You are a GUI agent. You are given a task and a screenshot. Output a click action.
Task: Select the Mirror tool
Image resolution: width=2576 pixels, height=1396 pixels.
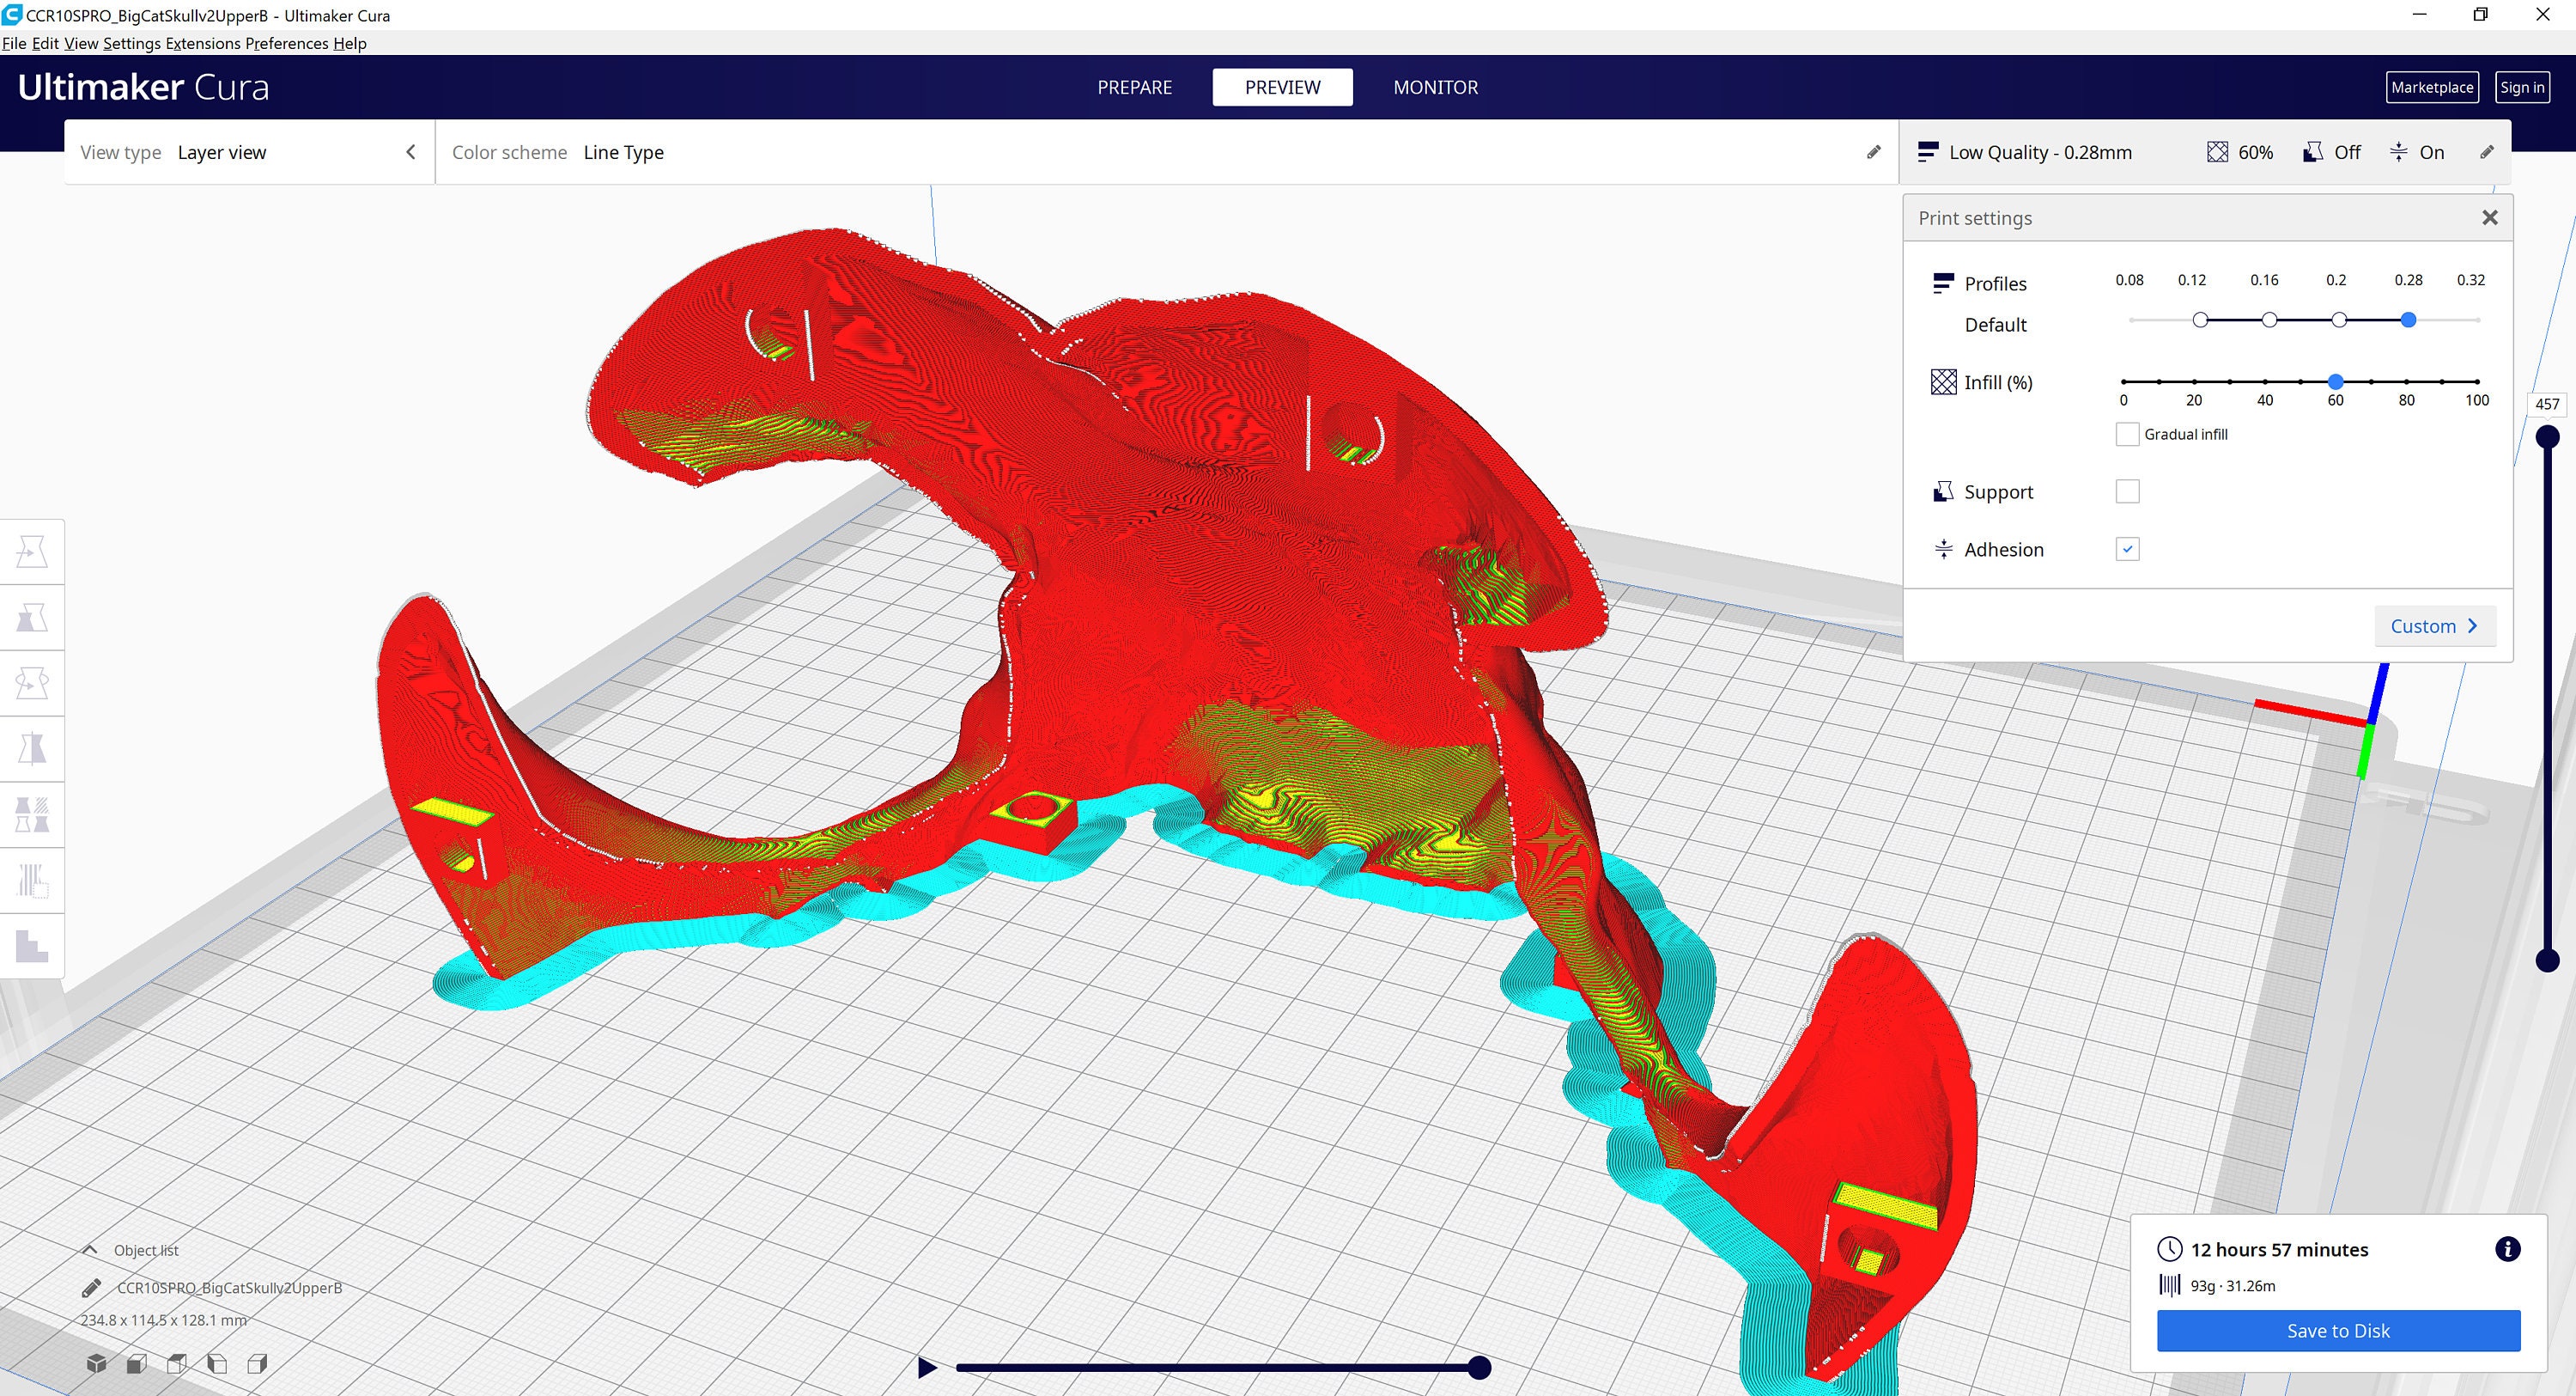point(32,748)
